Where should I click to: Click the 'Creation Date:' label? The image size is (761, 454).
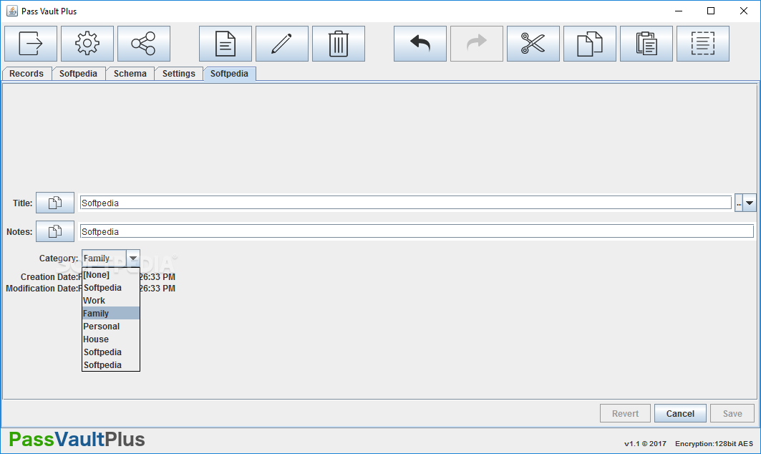pos(49,277)
